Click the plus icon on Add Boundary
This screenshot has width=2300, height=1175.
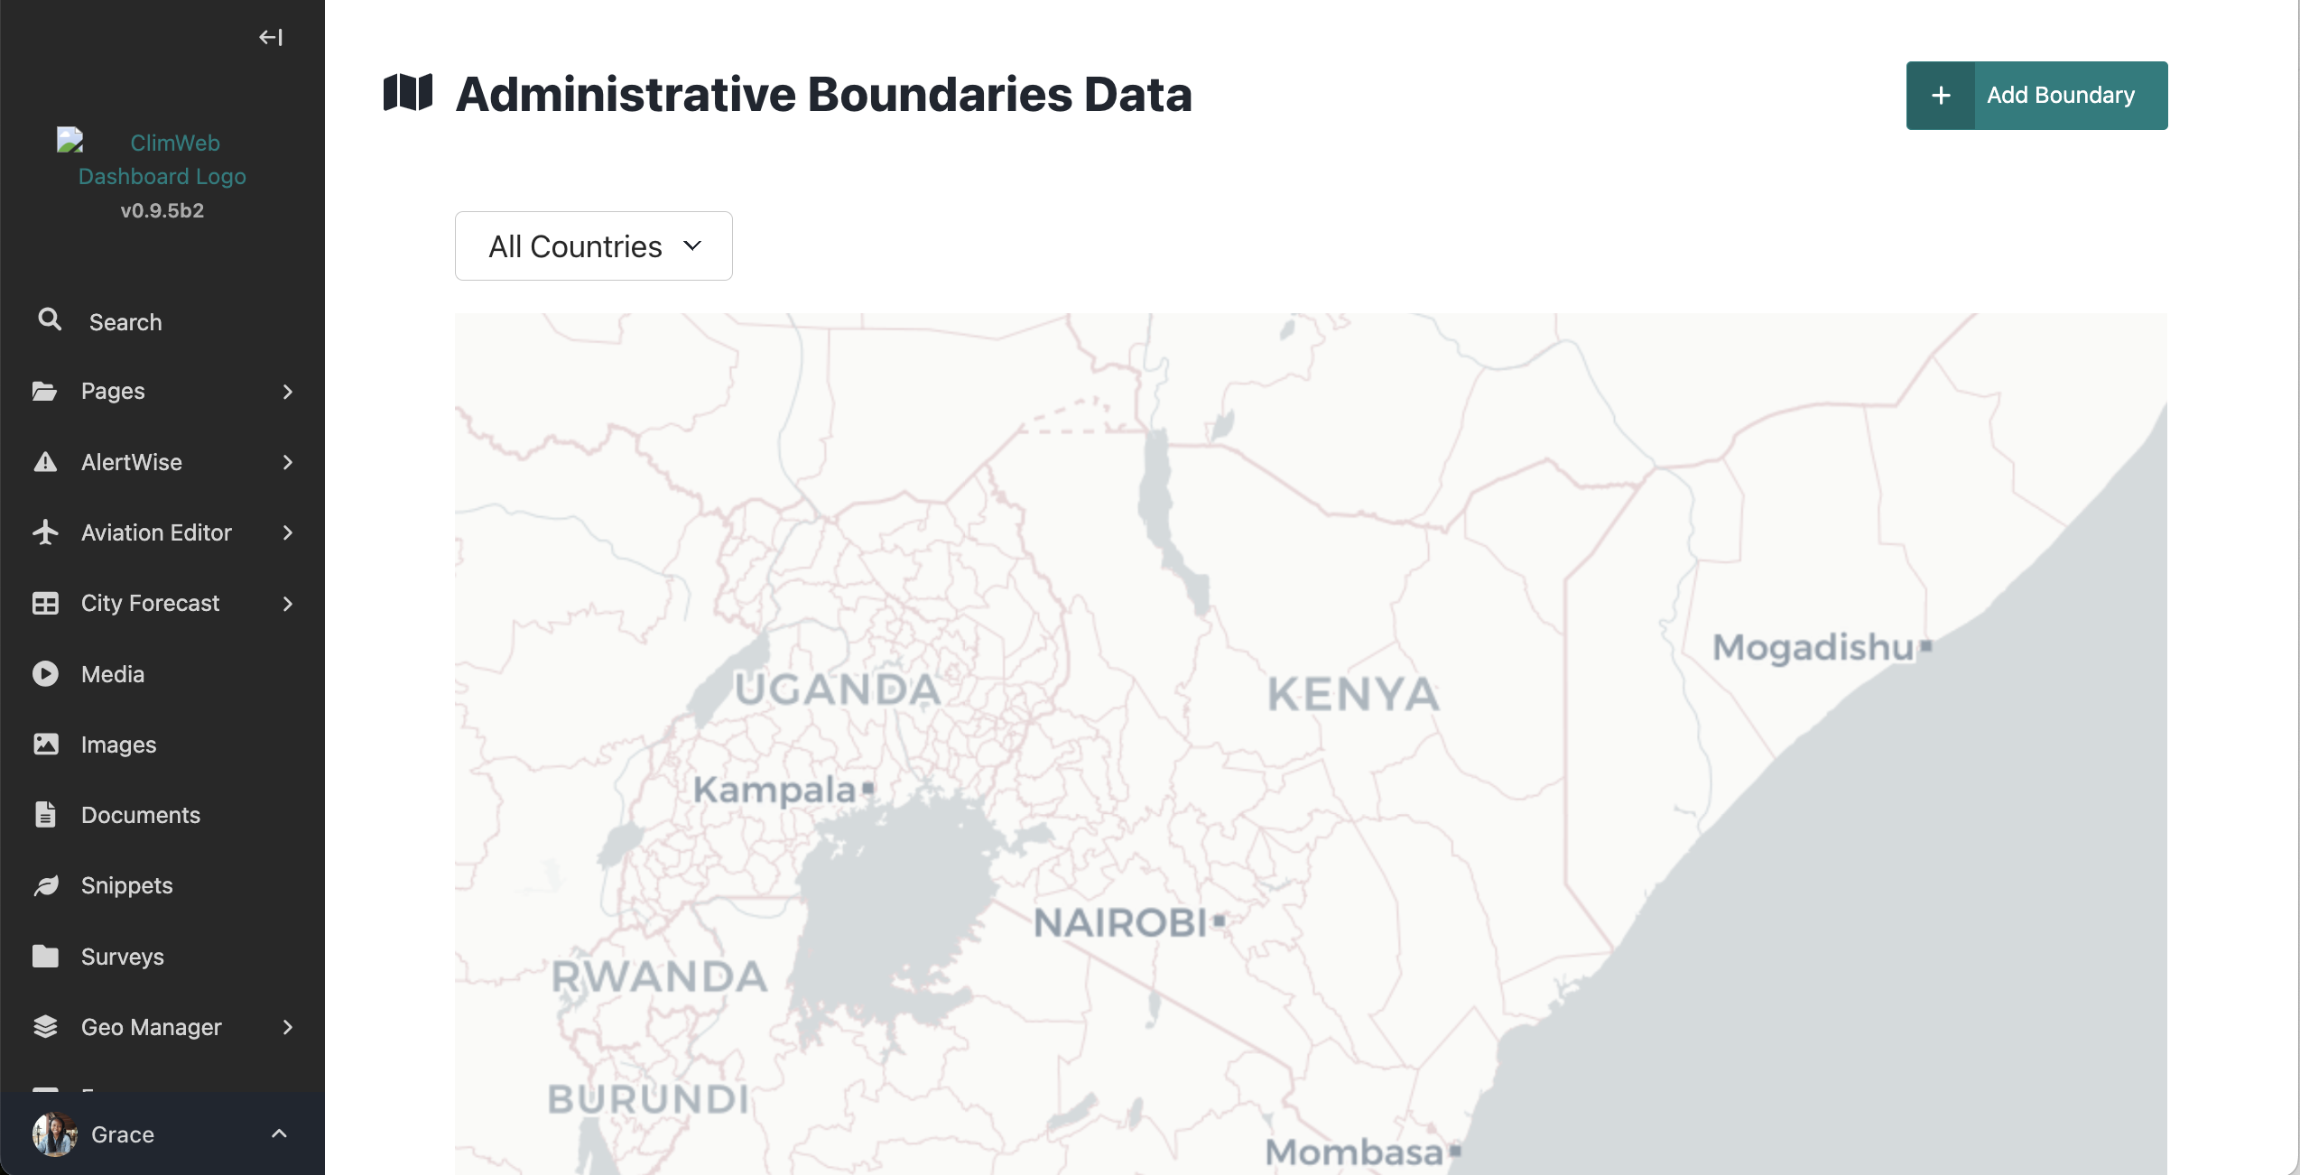1941,96
